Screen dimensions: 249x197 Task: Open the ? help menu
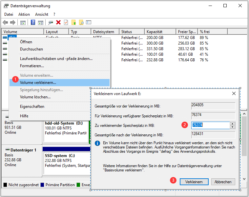(54, 14)
